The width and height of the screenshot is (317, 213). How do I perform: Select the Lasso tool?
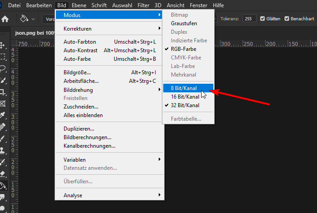3,68
